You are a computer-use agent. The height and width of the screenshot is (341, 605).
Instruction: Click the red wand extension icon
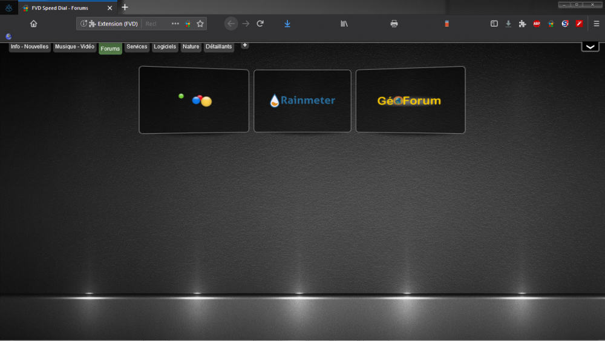point(579,24)
